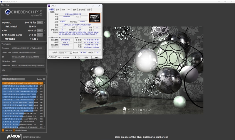
Task: Click the MAXON logo at bottom left
Action: 14,136
